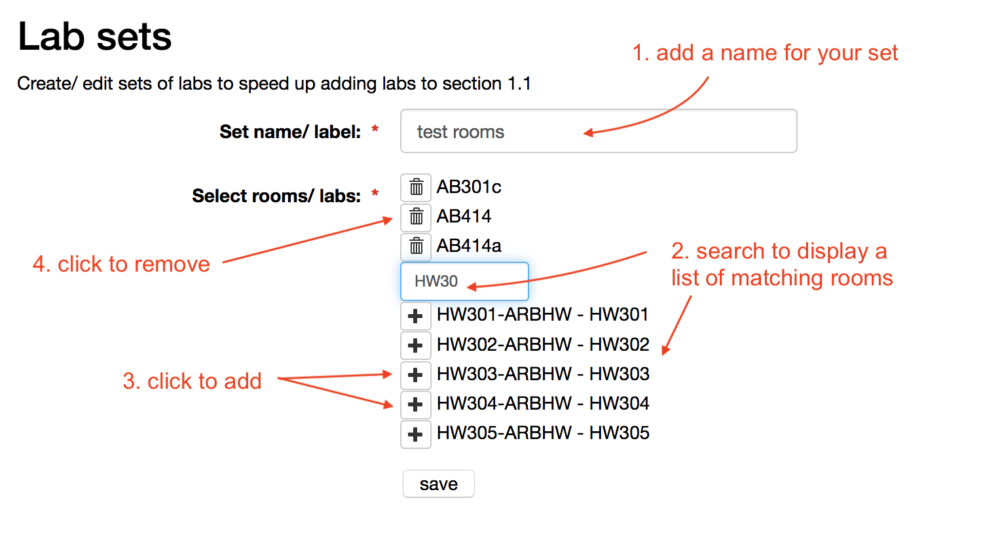Add HW305 via its plus icon
Image resolution: width=1002 pixels, height=551 pixels.
(x=415, y=434)
